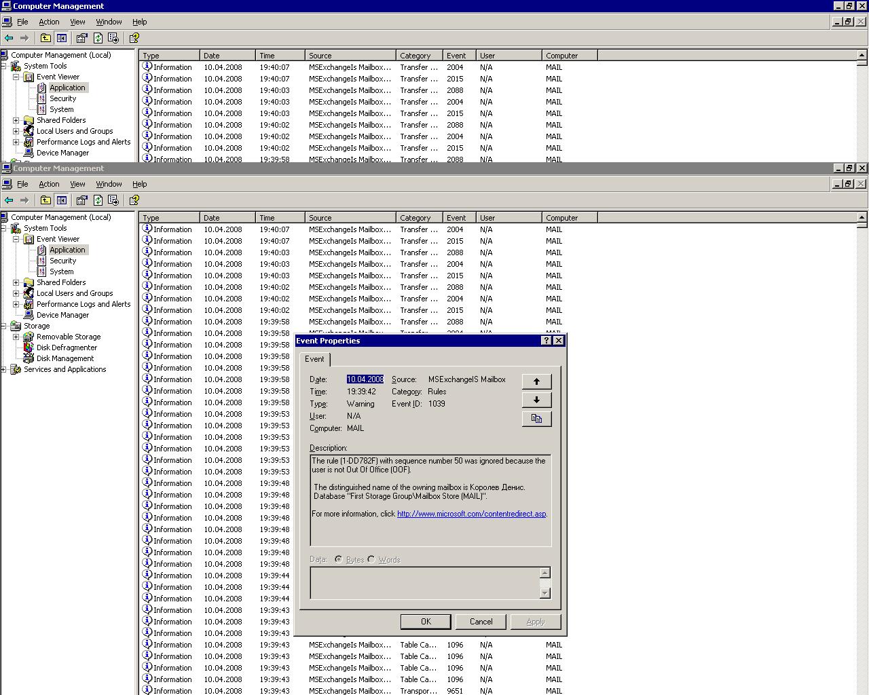Collapse Event Viewer node in lower window
Image resolution: width=869 pixels, height=695 pixels.
tap(16, 239)
